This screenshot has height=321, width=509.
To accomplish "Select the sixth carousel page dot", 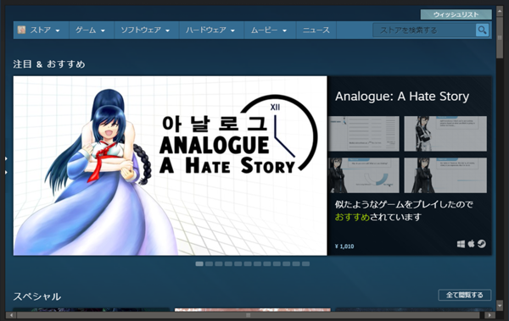I will (248, 264).
